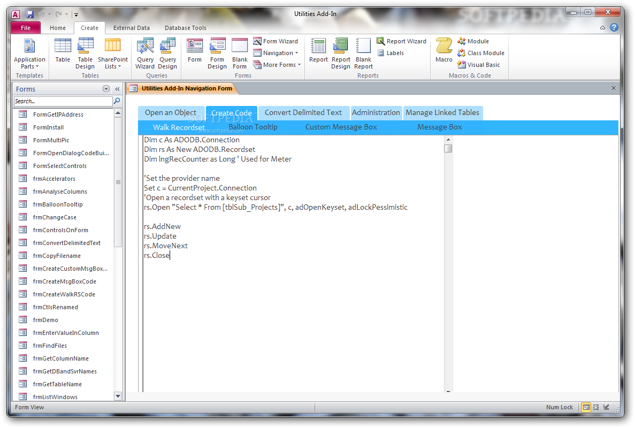This screenshot has height=428, width=635.
Task: Click the search magnifier in navigation pane
Action: [x=117, y=101]
